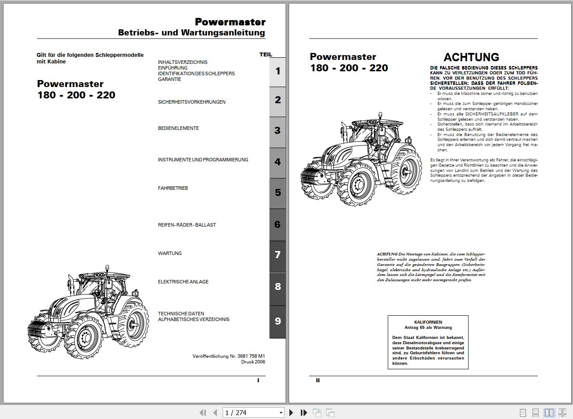Screen dimensions: 573x419
Task: Click SICHERHEITSVORKEHRUNGEN entry
Action: [x=192, y=102]
